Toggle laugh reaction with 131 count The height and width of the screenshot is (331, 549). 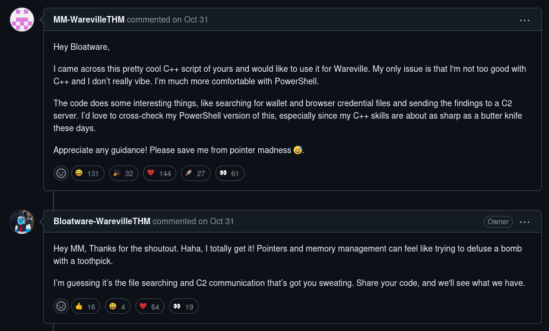[88, 173]
